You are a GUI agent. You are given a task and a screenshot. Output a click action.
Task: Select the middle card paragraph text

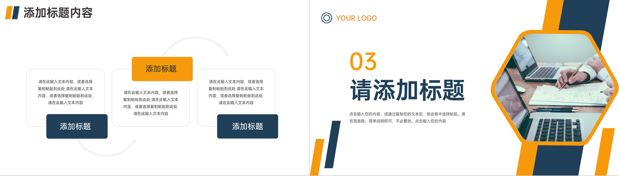(151, 103)
